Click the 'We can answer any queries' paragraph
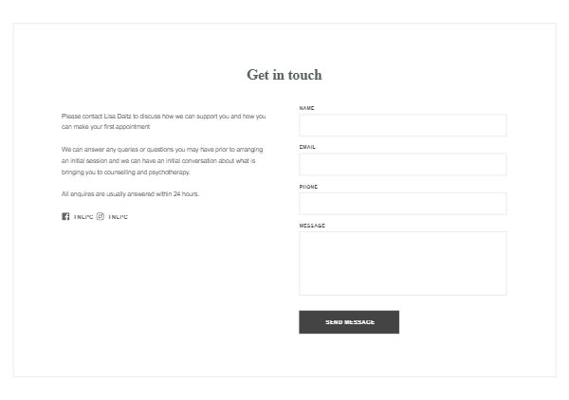The height and width of the screenshot is (400, 569). coord(162,160)
